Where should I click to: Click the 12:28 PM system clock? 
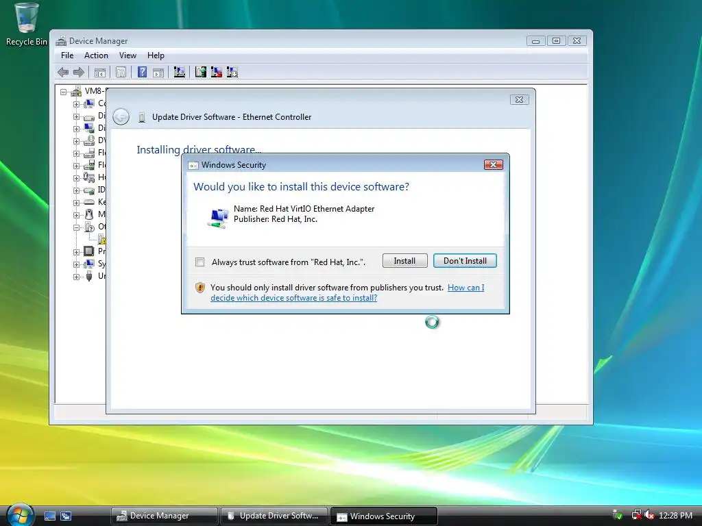[x=675, y=516]
